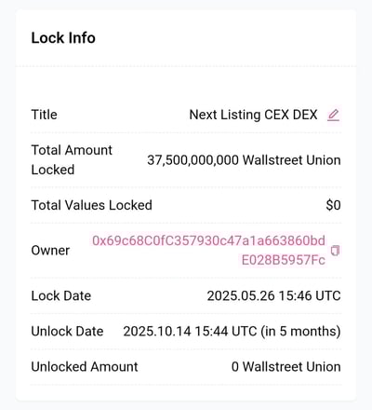This screenshot has height=410, width=372.
Task: Click the pencil edit icon beside title
Action: (334, 115)
